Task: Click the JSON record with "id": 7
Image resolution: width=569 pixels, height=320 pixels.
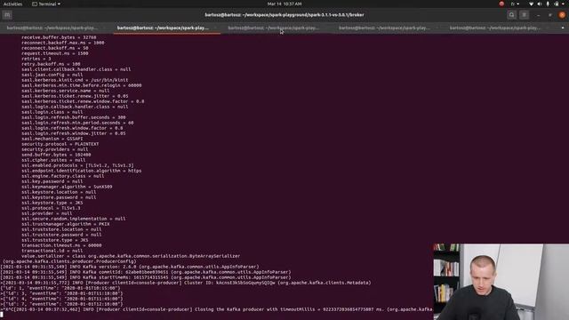Action: pos(61,304)
